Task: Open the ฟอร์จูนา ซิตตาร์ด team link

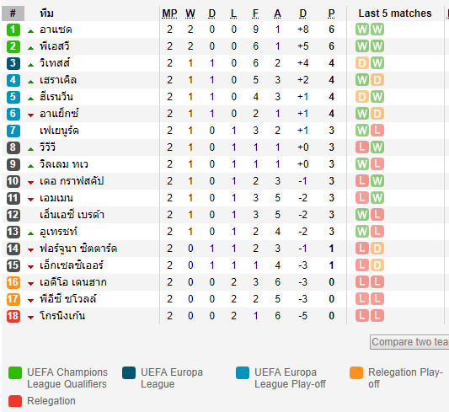Action: pos(78,249)
